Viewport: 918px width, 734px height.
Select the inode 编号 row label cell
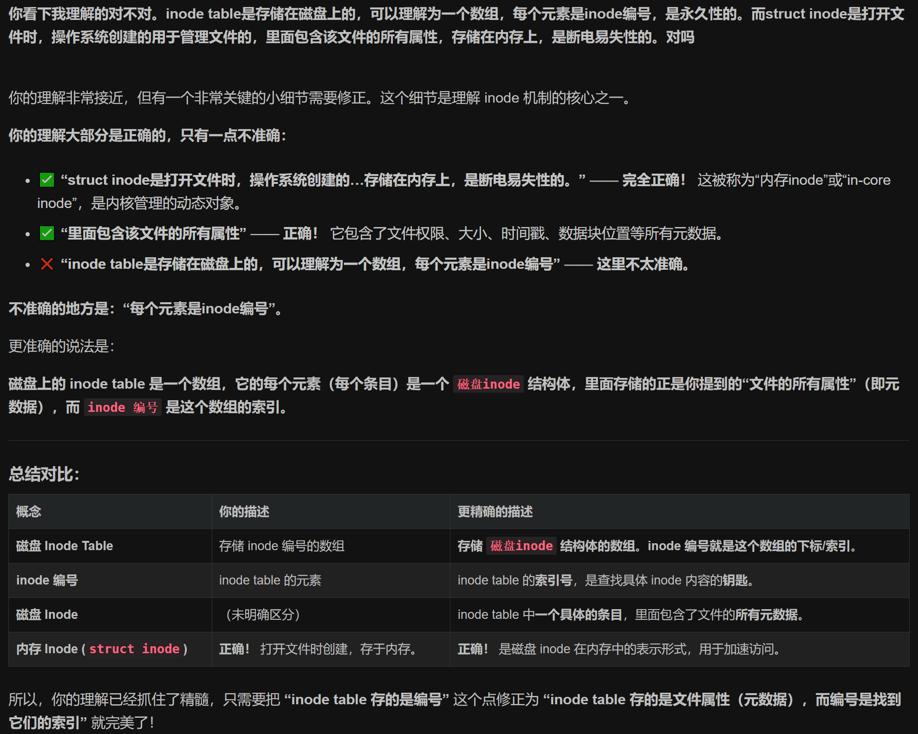pos(47,580)
